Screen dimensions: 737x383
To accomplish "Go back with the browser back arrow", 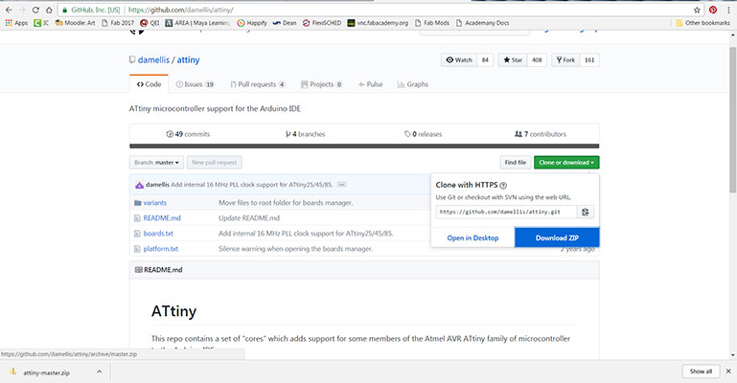I will (x=9, y=10).
